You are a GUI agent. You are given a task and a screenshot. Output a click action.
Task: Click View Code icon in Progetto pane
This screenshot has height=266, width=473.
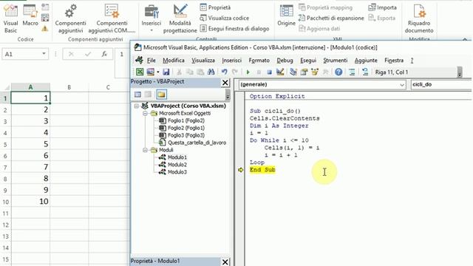137,95
